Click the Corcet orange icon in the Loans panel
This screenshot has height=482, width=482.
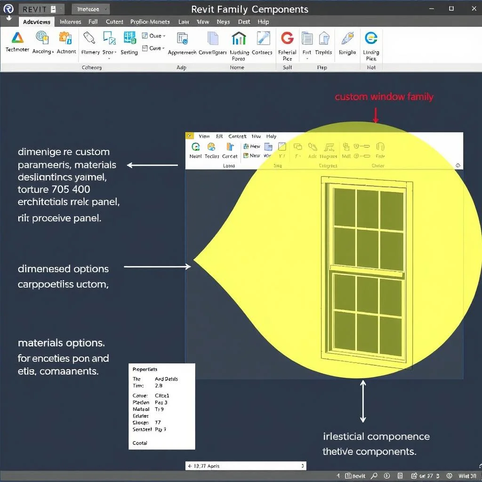(229, 147)
